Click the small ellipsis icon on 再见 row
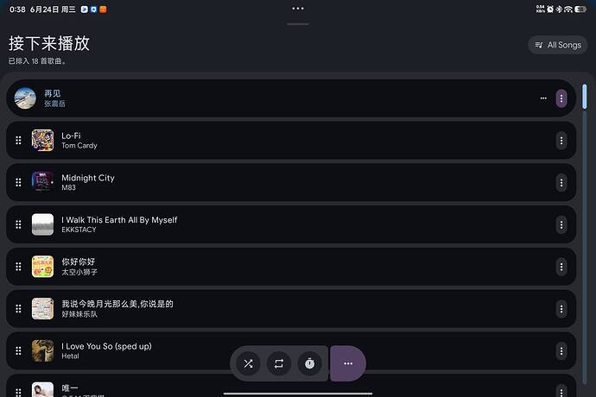The image size is (596, 397). [x=543, y=98]
